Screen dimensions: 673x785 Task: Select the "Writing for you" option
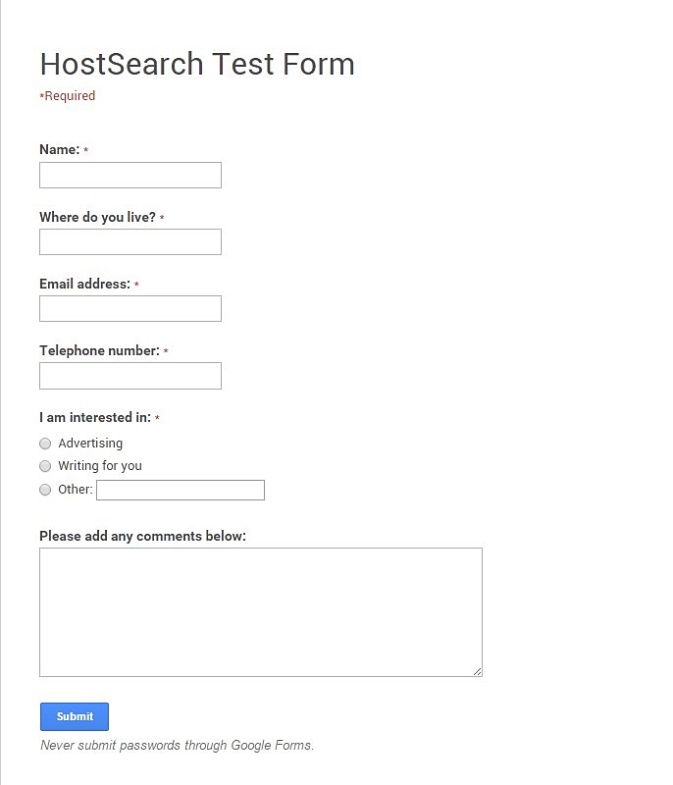point(45,466)
